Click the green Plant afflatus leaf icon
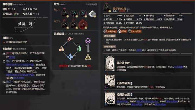The width and height of the screenshot is (195, 110). tap(79, 49)
